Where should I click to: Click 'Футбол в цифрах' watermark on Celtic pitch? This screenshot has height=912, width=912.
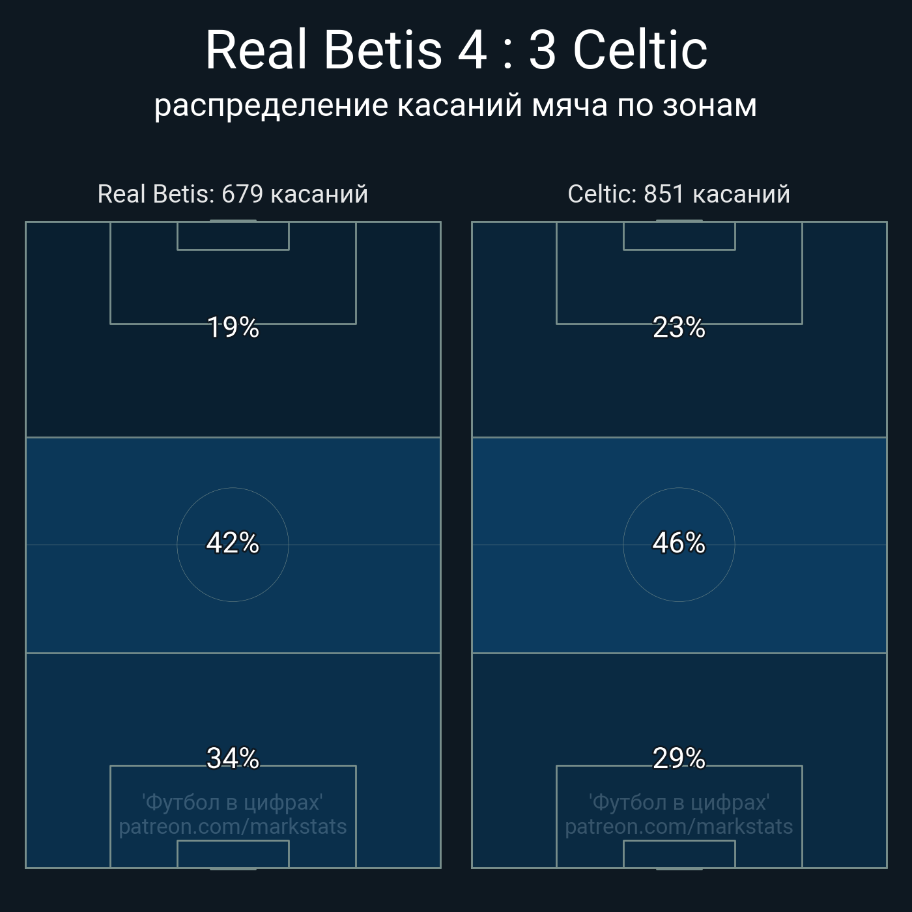pos(679,802)
